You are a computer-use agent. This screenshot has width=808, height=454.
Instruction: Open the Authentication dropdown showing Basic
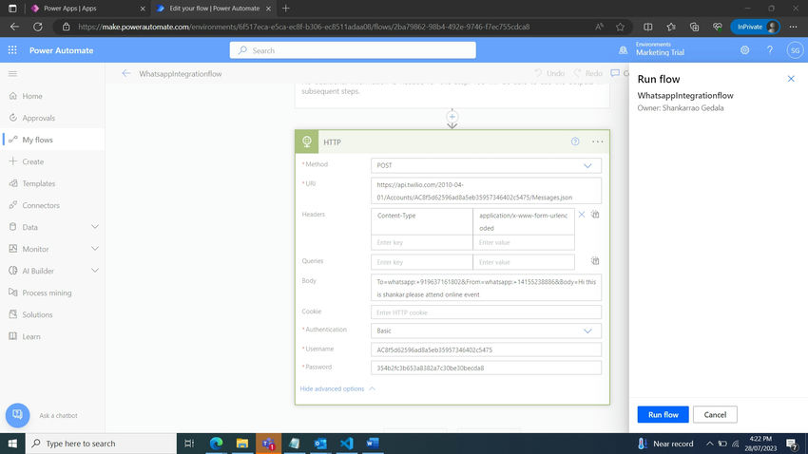pyautogui.click(x=486, y=331)
